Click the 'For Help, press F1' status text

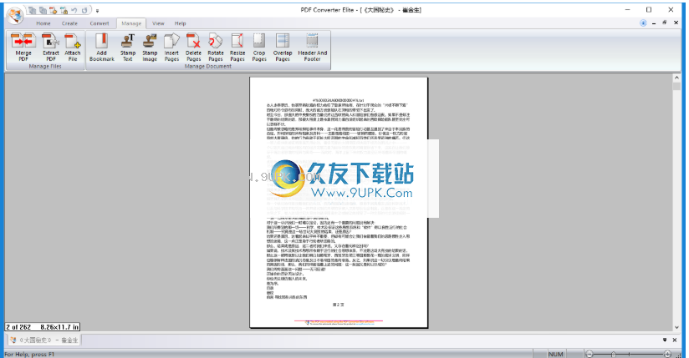(x=29, y=354)
